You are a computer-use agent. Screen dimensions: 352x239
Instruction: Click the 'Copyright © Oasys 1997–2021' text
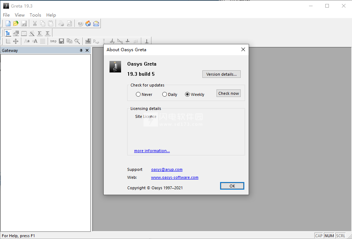(155, 188)
